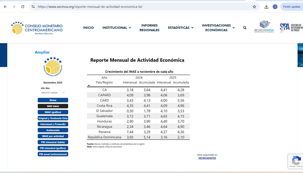This screenshot has height=173, width=303.
Task: Select the CARD row label
Action: [x=104, y=100]
